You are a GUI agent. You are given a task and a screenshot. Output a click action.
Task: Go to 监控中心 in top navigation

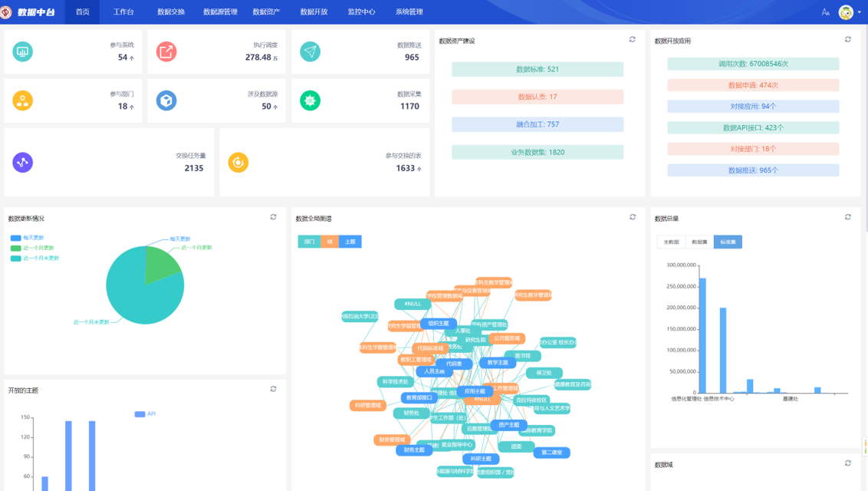(x=361, y=12)
